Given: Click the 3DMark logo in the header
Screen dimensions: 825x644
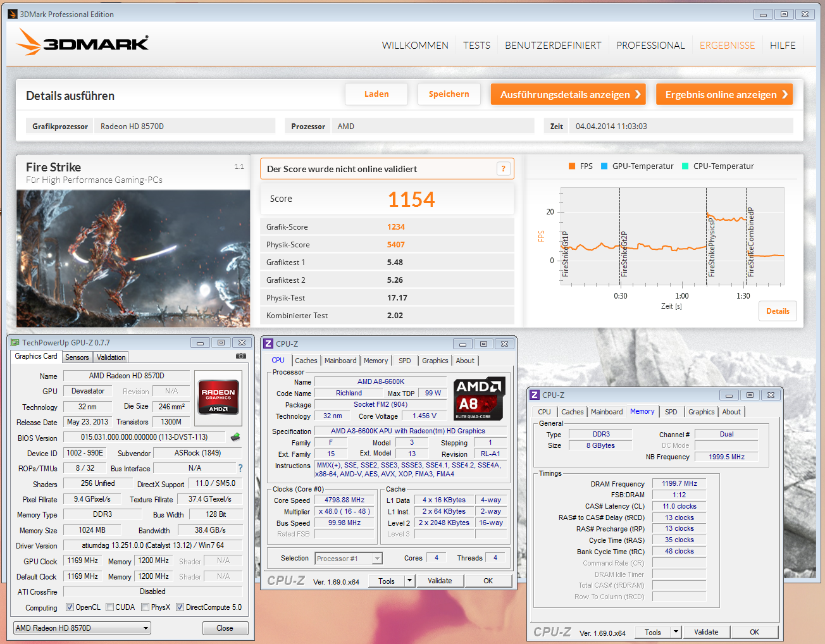Looking at the screenshot, I should point(82,42).
